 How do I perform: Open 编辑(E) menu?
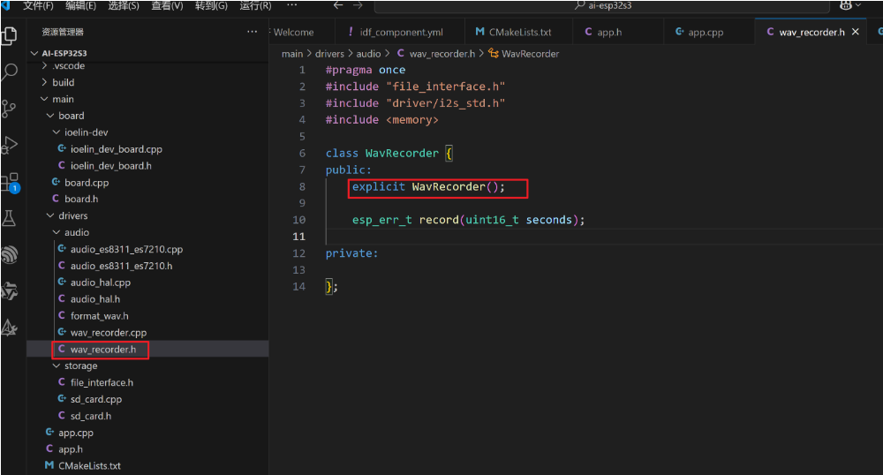(80, 5)
